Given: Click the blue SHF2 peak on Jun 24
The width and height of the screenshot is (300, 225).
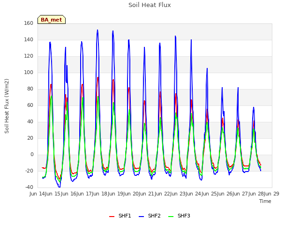Looking at the screenshot, I should (x=207, y=68).
